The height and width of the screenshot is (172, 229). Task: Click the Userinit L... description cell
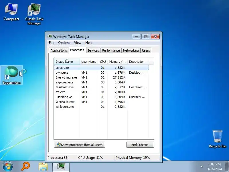[x=137, y=97]
